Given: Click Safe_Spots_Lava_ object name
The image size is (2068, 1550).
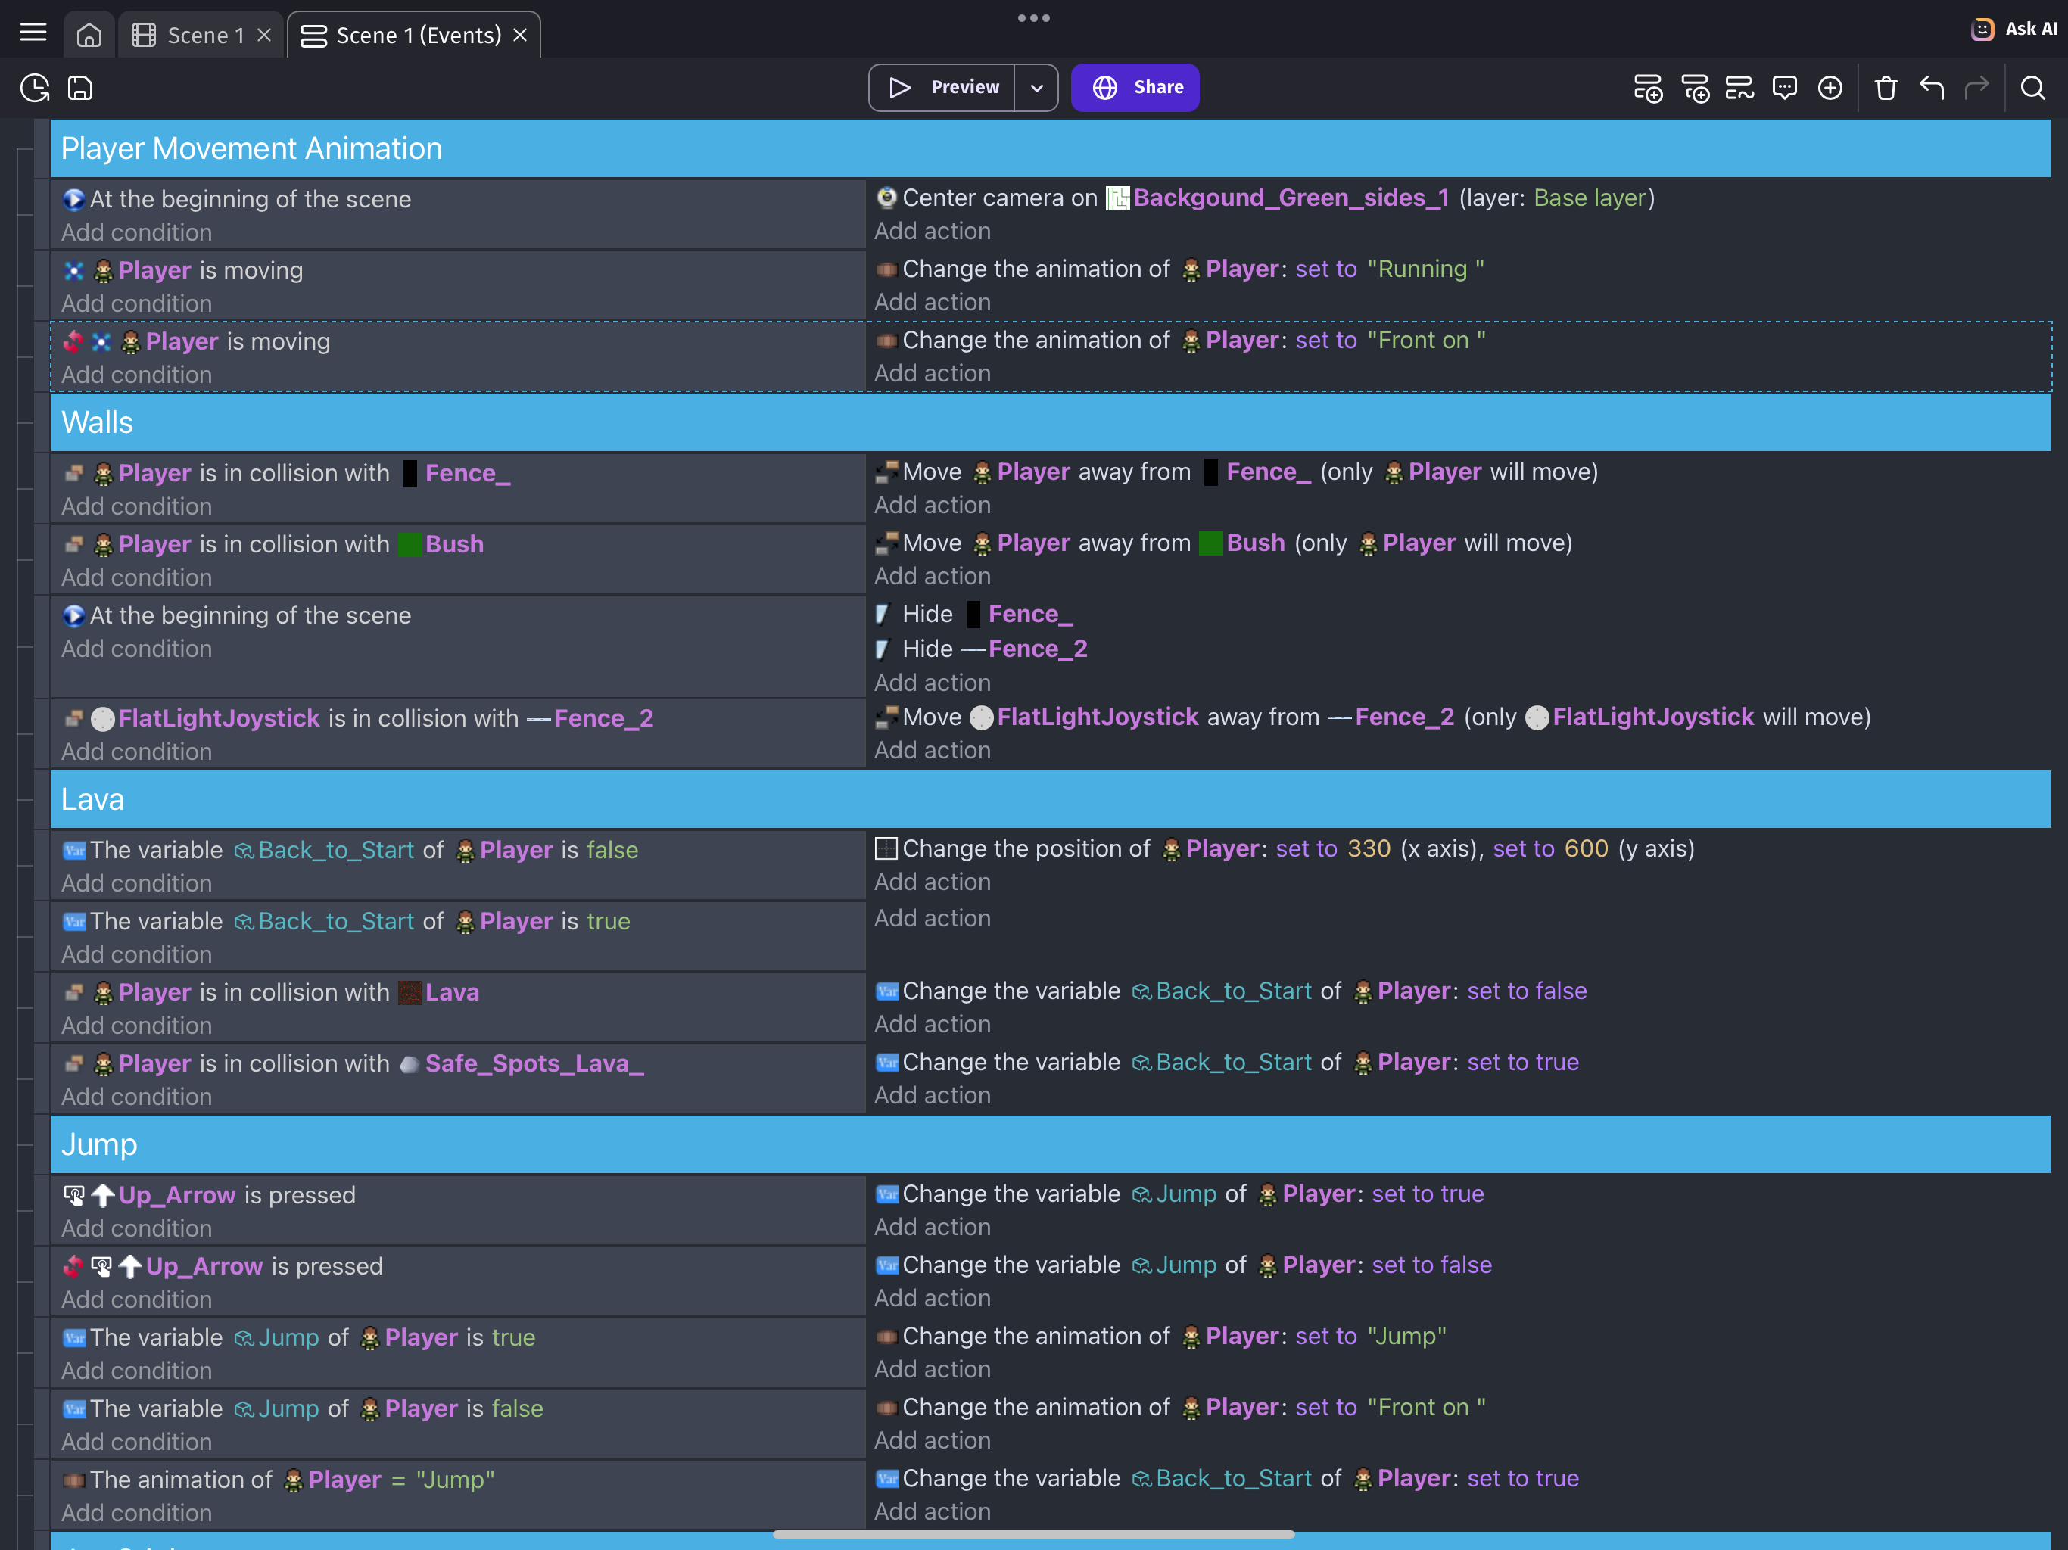Looking at the screenshot, I should click(x=534, y=1064).
